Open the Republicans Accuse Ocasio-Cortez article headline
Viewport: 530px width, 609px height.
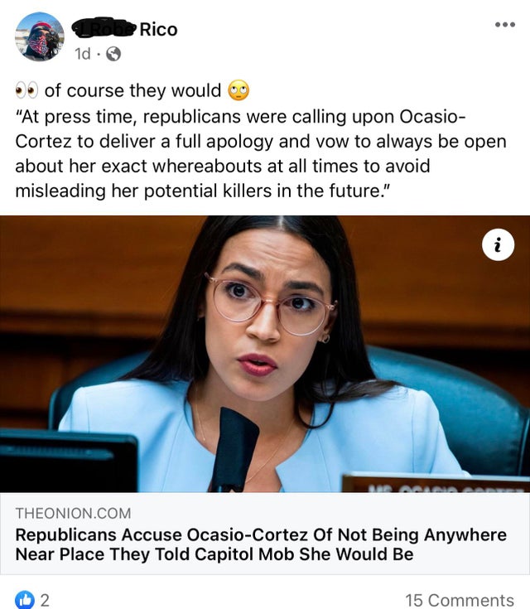pos(261,544)
